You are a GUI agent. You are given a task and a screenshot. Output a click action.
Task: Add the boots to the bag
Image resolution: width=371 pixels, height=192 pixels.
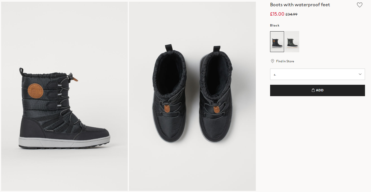[x=317, y=90]
